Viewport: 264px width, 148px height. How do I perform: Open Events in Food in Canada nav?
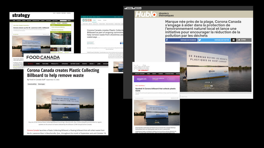click(84, 64)
